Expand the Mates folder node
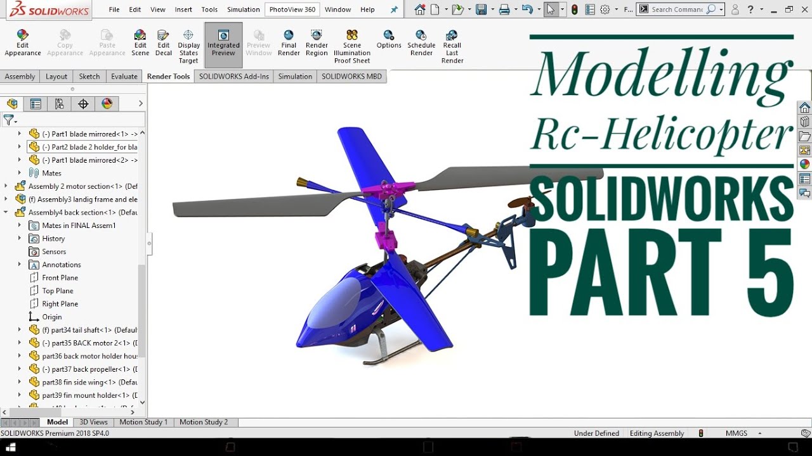The width and height of the screenshot is (812, 456). pos(20,173)
